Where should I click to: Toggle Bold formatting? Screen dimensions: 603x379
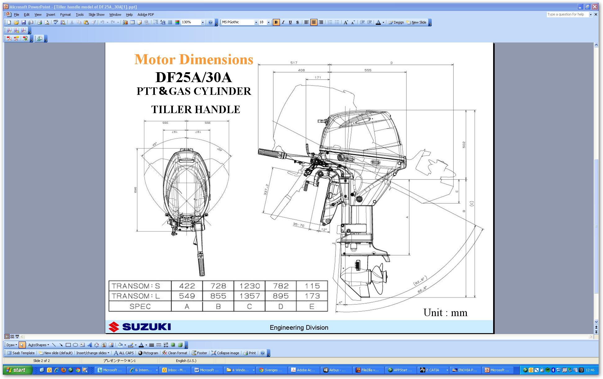276,22
